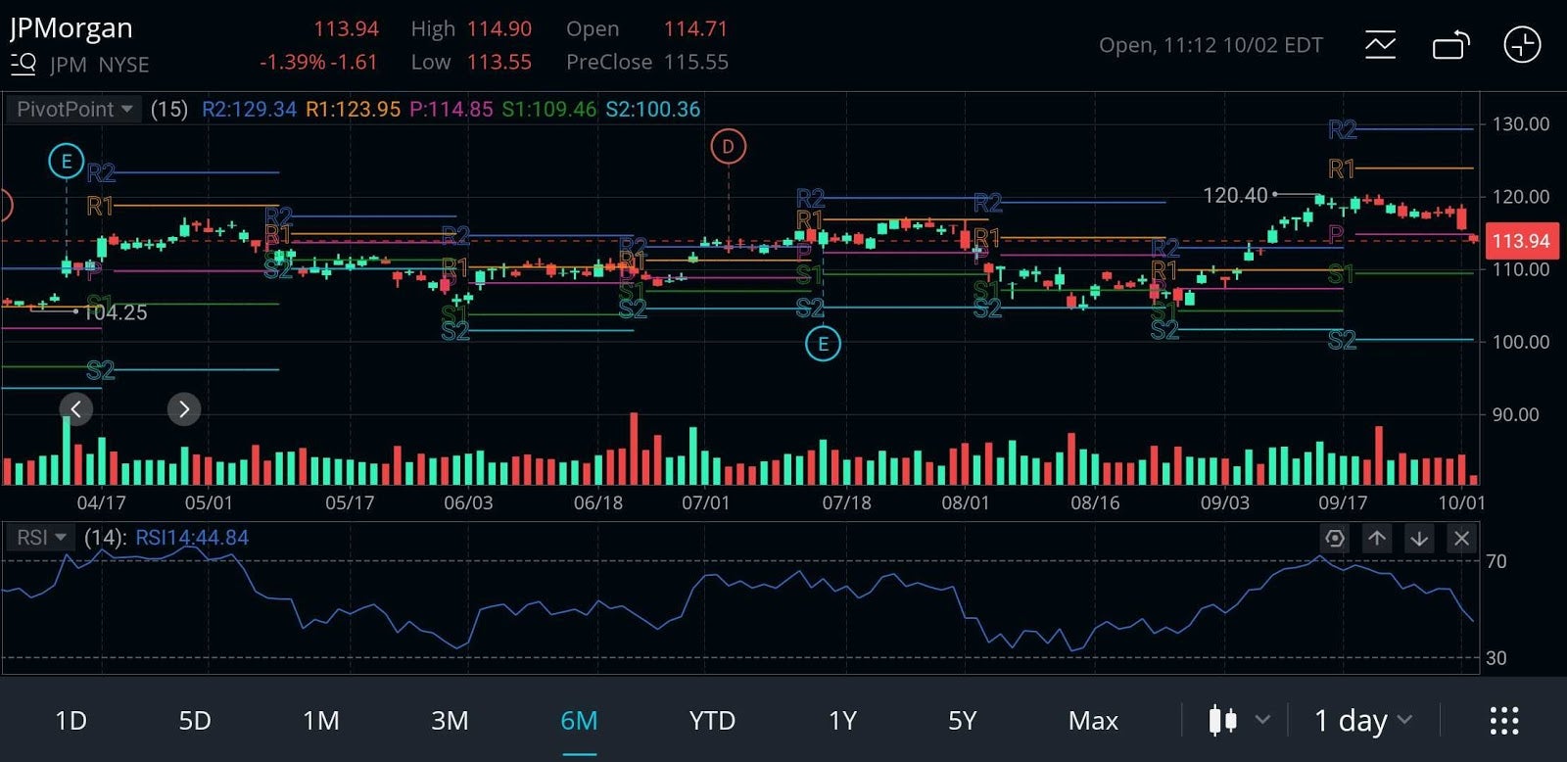The image size is (1567, 762).
Task: Expand the PivotPoint indicator dropdown
Action: coord(74,109)
